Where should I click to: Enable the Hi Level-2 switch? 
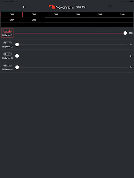pos(7,43)
